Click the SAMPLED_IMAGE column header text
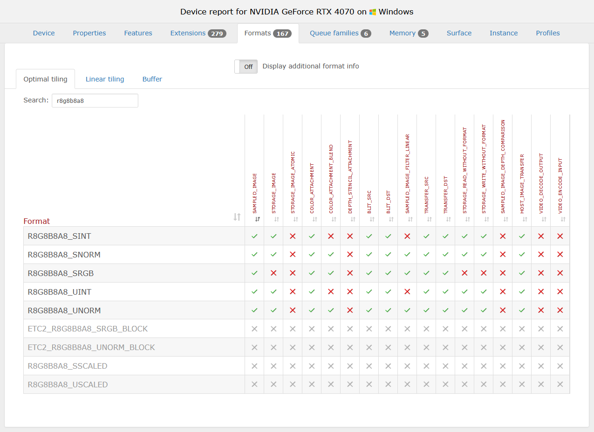 tap(255, 193)
